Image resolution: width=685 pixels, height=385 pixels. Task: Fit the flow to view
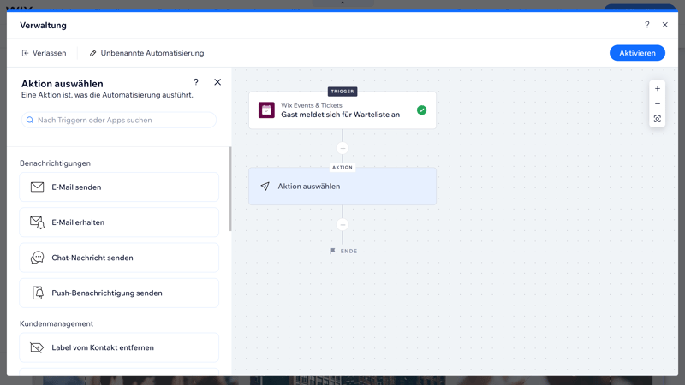657,119
